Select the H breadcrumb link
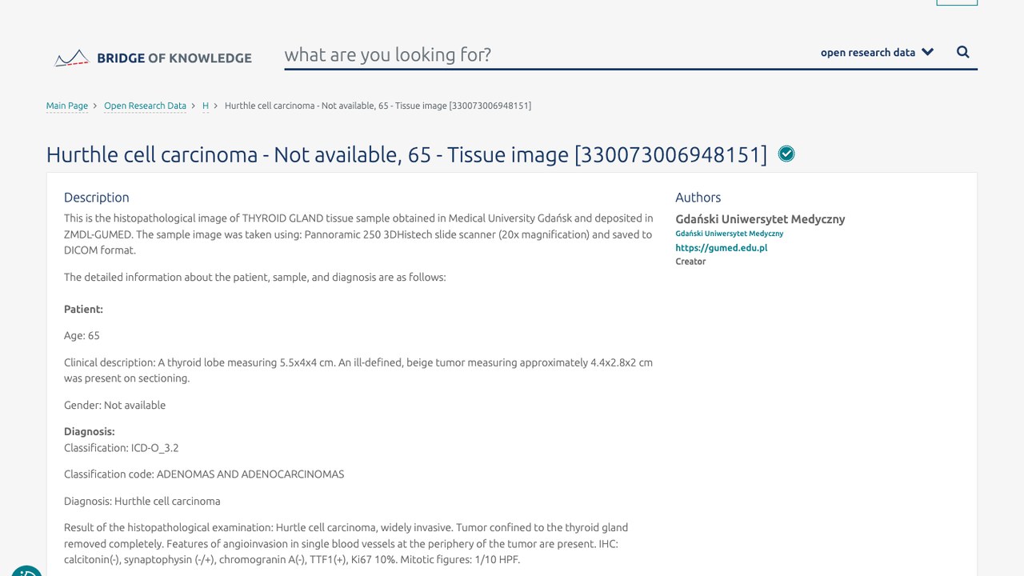The width and height of the screenshot is (1024, 576). tap(206, 106)
